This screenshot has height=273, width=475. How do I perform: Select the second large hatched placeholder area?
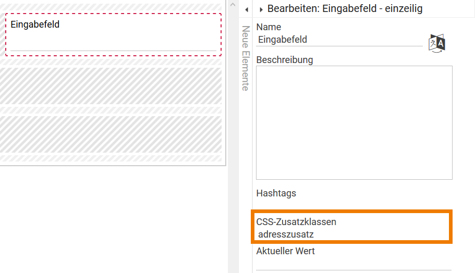pyautogui.click(x=111, y=134)
